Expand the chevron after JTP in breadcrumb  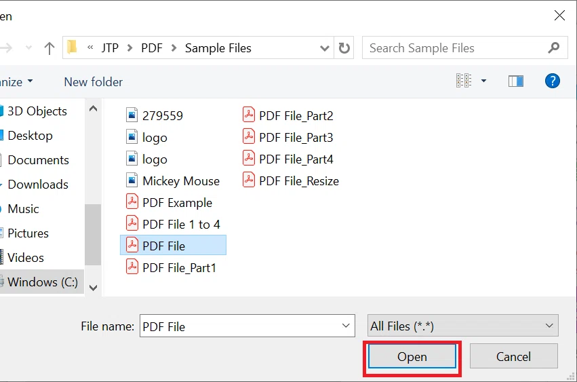coord(130,48)
